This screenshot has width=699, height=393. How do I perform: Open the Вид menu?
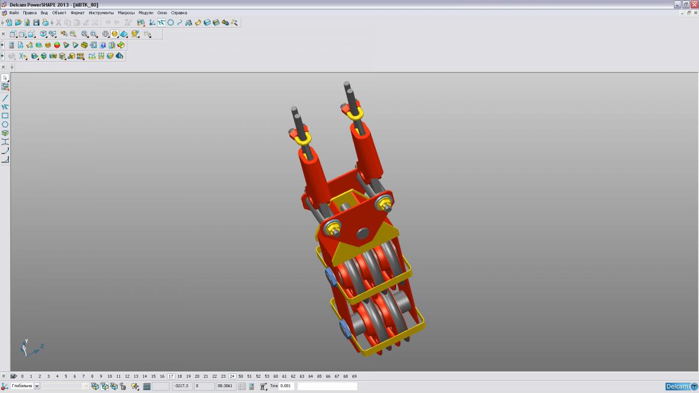[44, 12]
